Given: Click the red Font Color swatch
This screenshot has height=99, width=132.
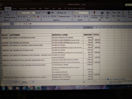Looking at the screenshot, I should (x=38, y=16).
